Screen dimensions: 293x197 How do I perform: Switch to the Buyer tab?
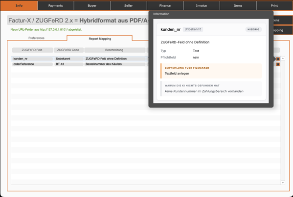pos(92,5)
